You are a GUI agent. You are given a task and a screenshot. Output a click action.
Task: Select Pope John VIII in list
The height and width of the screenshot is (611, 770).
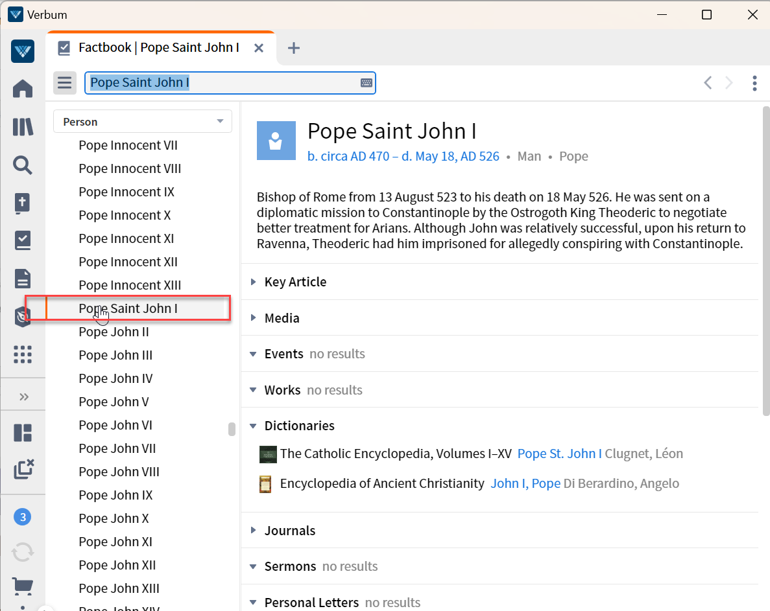pos(119,472)
